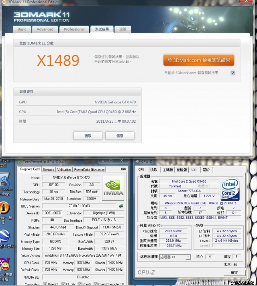
Task: Open the PowerColor Giveaway tab in GPU-Z
Action: coord(89,170)
